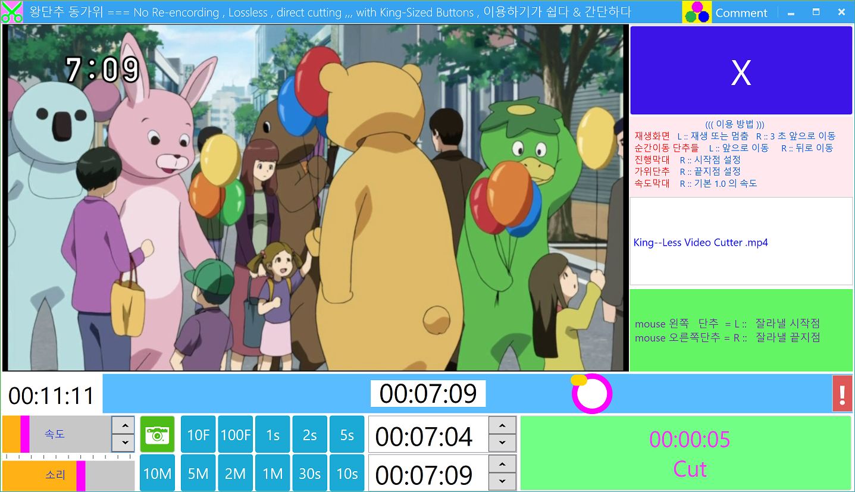The image size is (855, 492).
Task: Skip 30 seconds with 30s button
Action: click(310, 473)
